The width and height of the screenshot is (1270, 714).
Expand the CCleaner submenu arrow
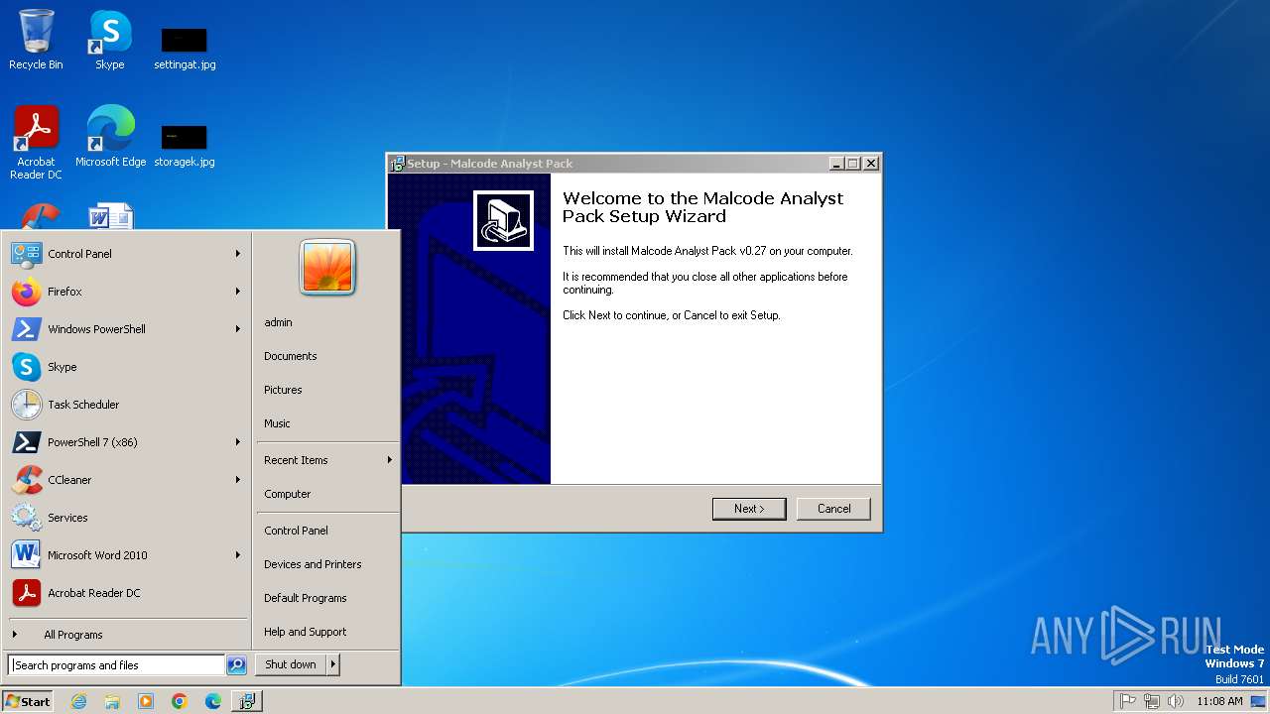(x=238, y=480)
